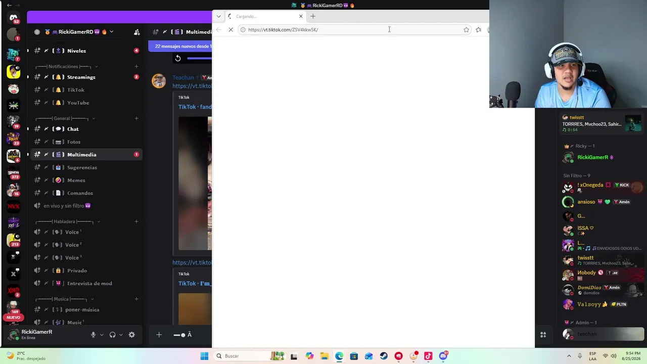Toggle microphone mute in user panel
Screen dimensions: 647x364
pyautogui.click(x=93, y=335)
